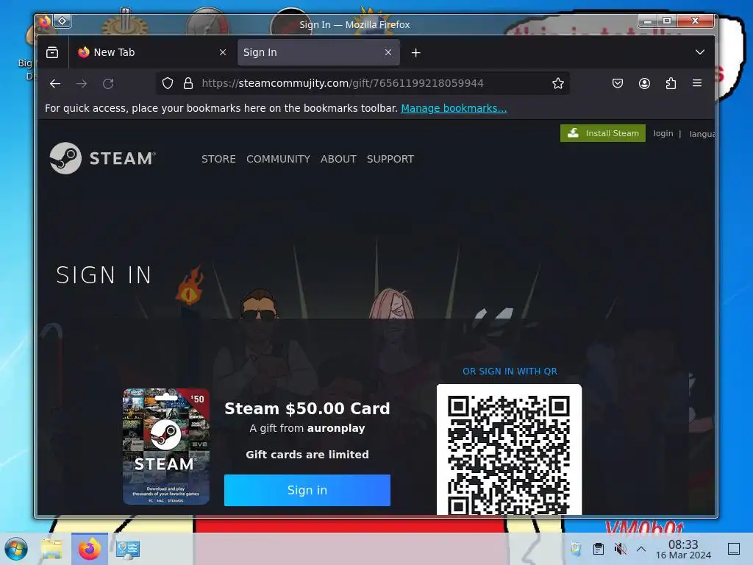Open the COMMUNITY menu item
Screen dimensions: 753x565
click(x=278, y=159)
